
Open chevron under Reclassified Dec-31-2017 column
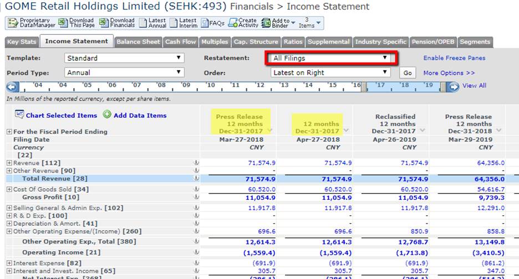tap(423, 130)
